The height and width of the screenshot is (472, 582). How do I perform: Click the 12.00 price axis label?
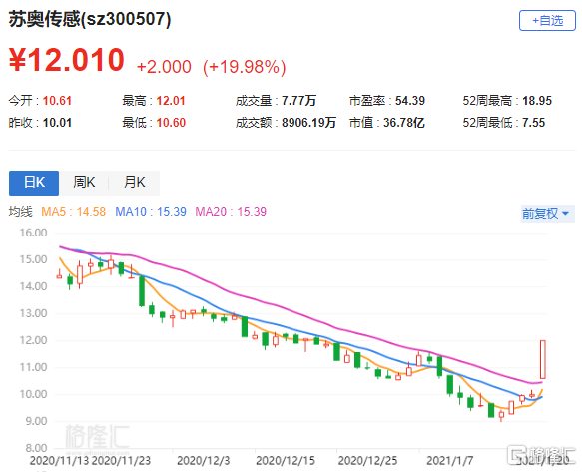click(33, 340)
